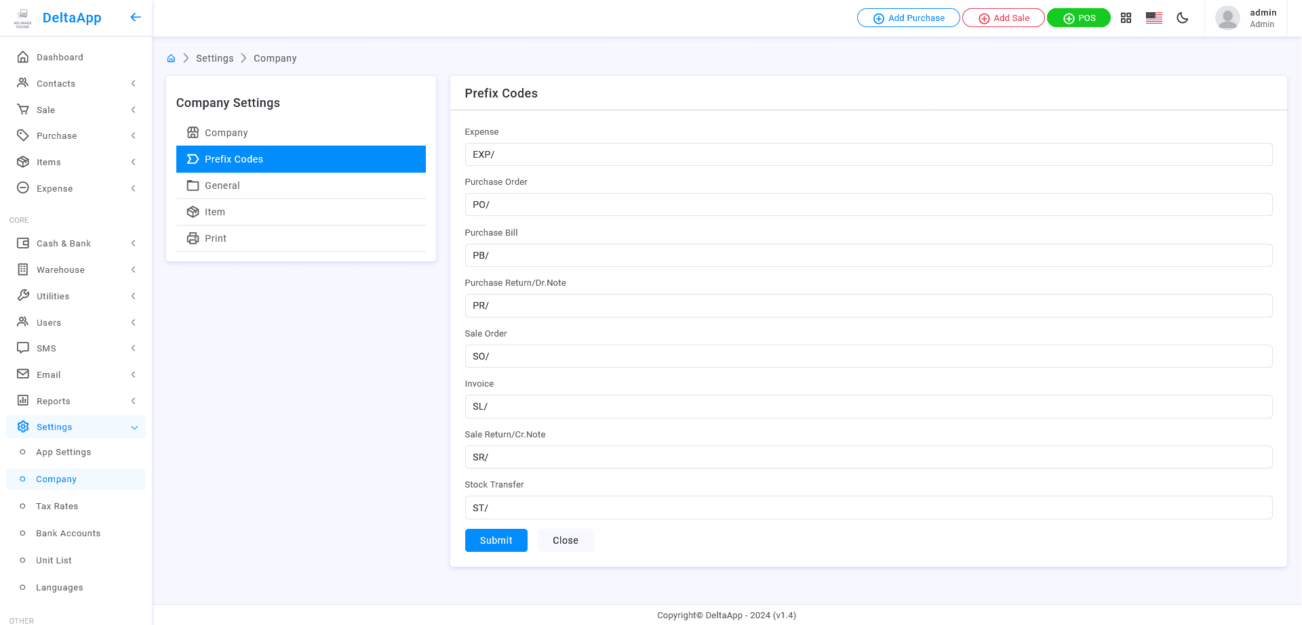Submit the prefix codes form
Image resolution: width=1302 pixels, height=625 pixels.
click(496, 540)
